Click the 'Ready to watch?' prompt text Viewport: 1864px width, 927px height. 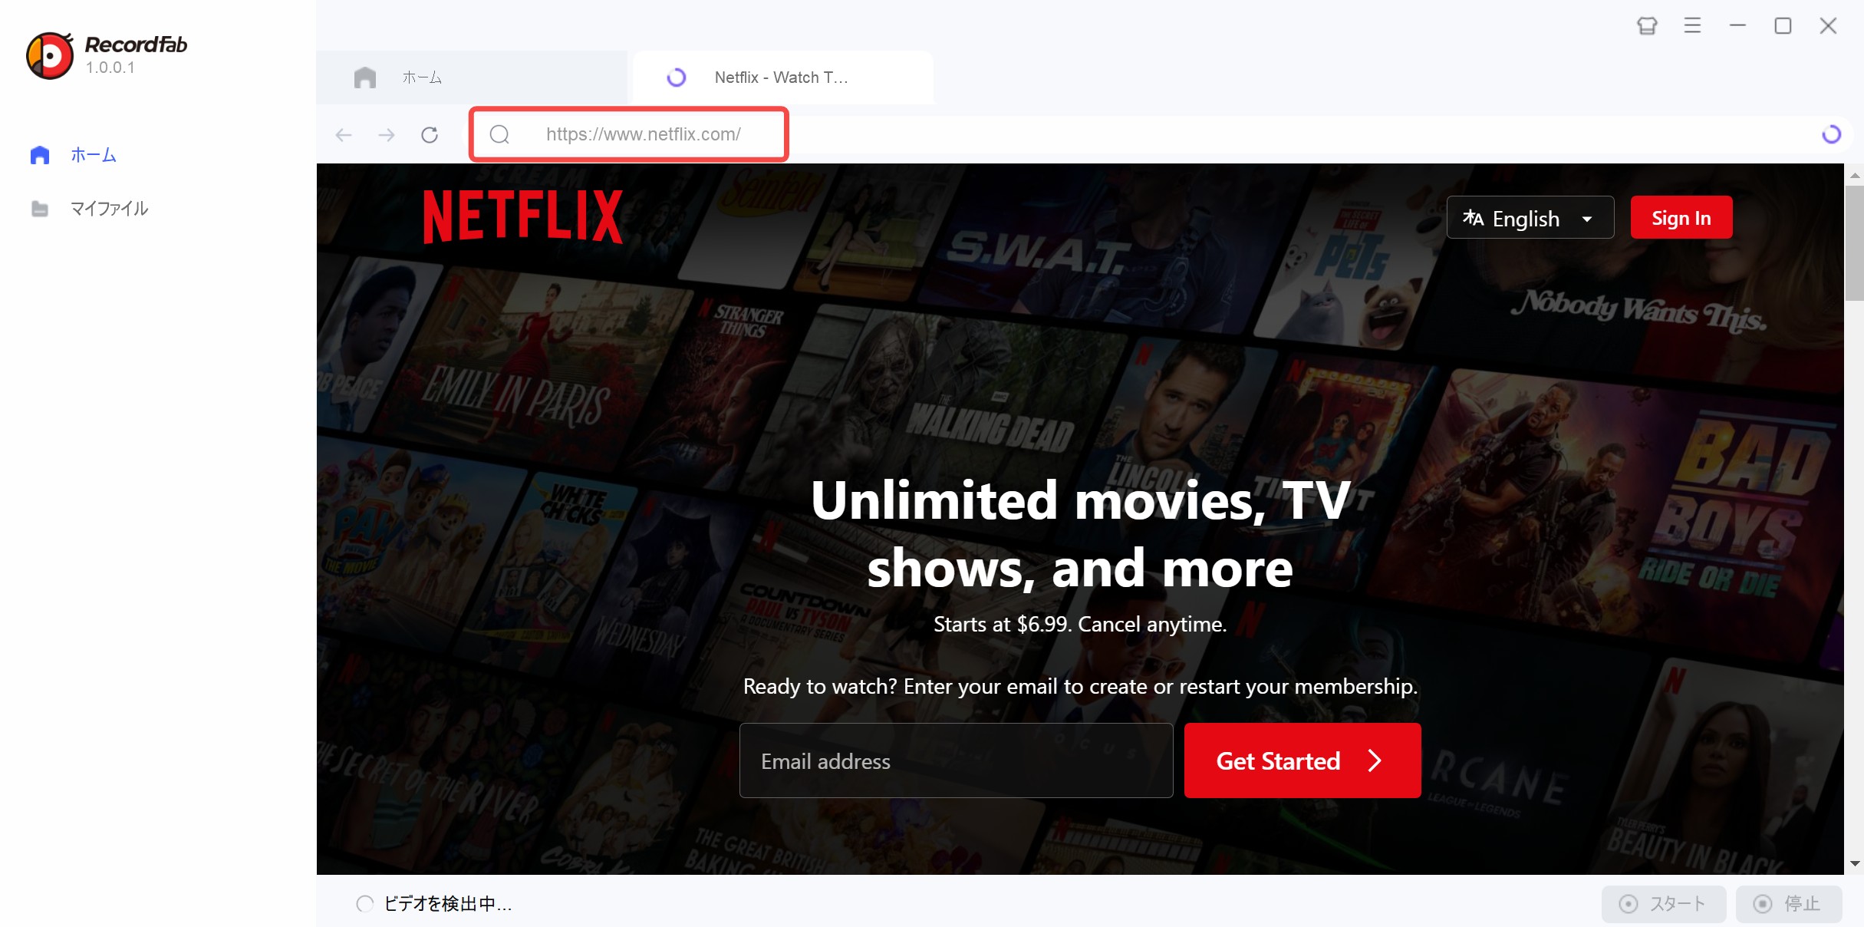[x=1080, y=686]
